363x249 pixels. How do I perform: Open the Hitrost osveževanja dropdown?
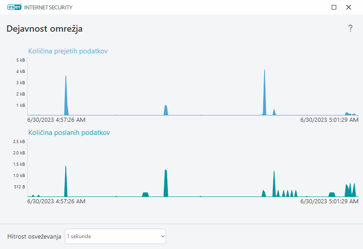pos(115,236)
